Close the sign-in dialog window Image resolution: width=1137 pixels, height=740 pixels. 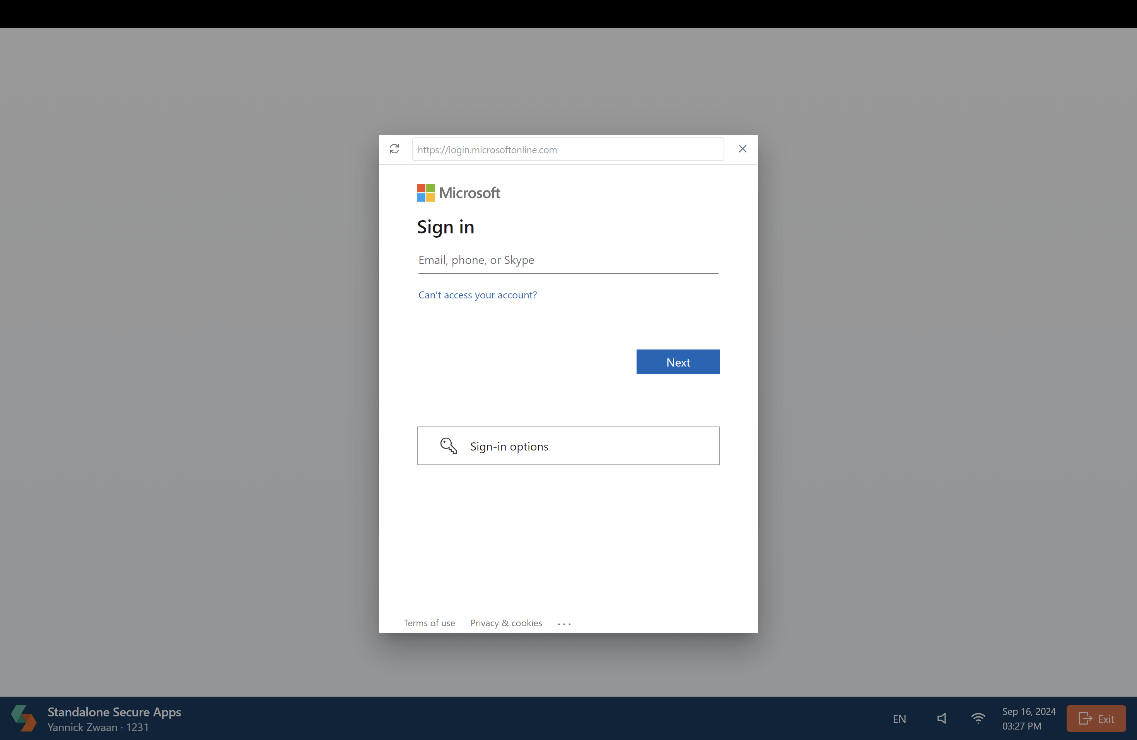(x=743, y=149)
